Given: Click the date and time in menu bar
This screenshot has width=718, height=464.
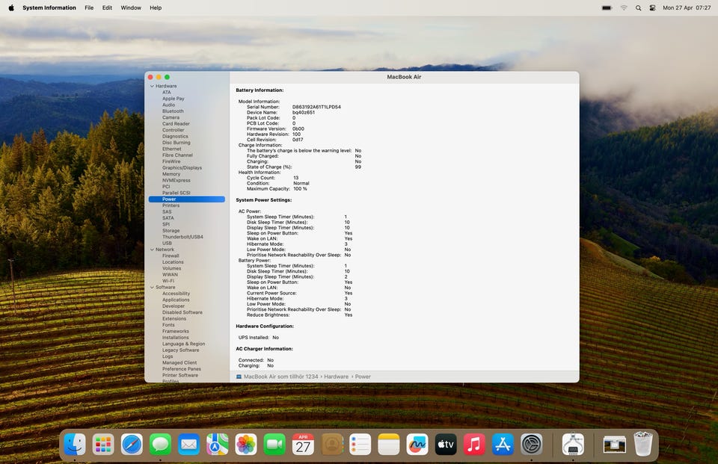Looking at the screenshot, I should tap(687, 7).
